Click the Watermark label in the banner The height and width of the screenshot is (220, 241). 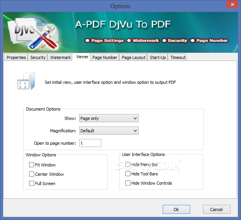[146, 41]
